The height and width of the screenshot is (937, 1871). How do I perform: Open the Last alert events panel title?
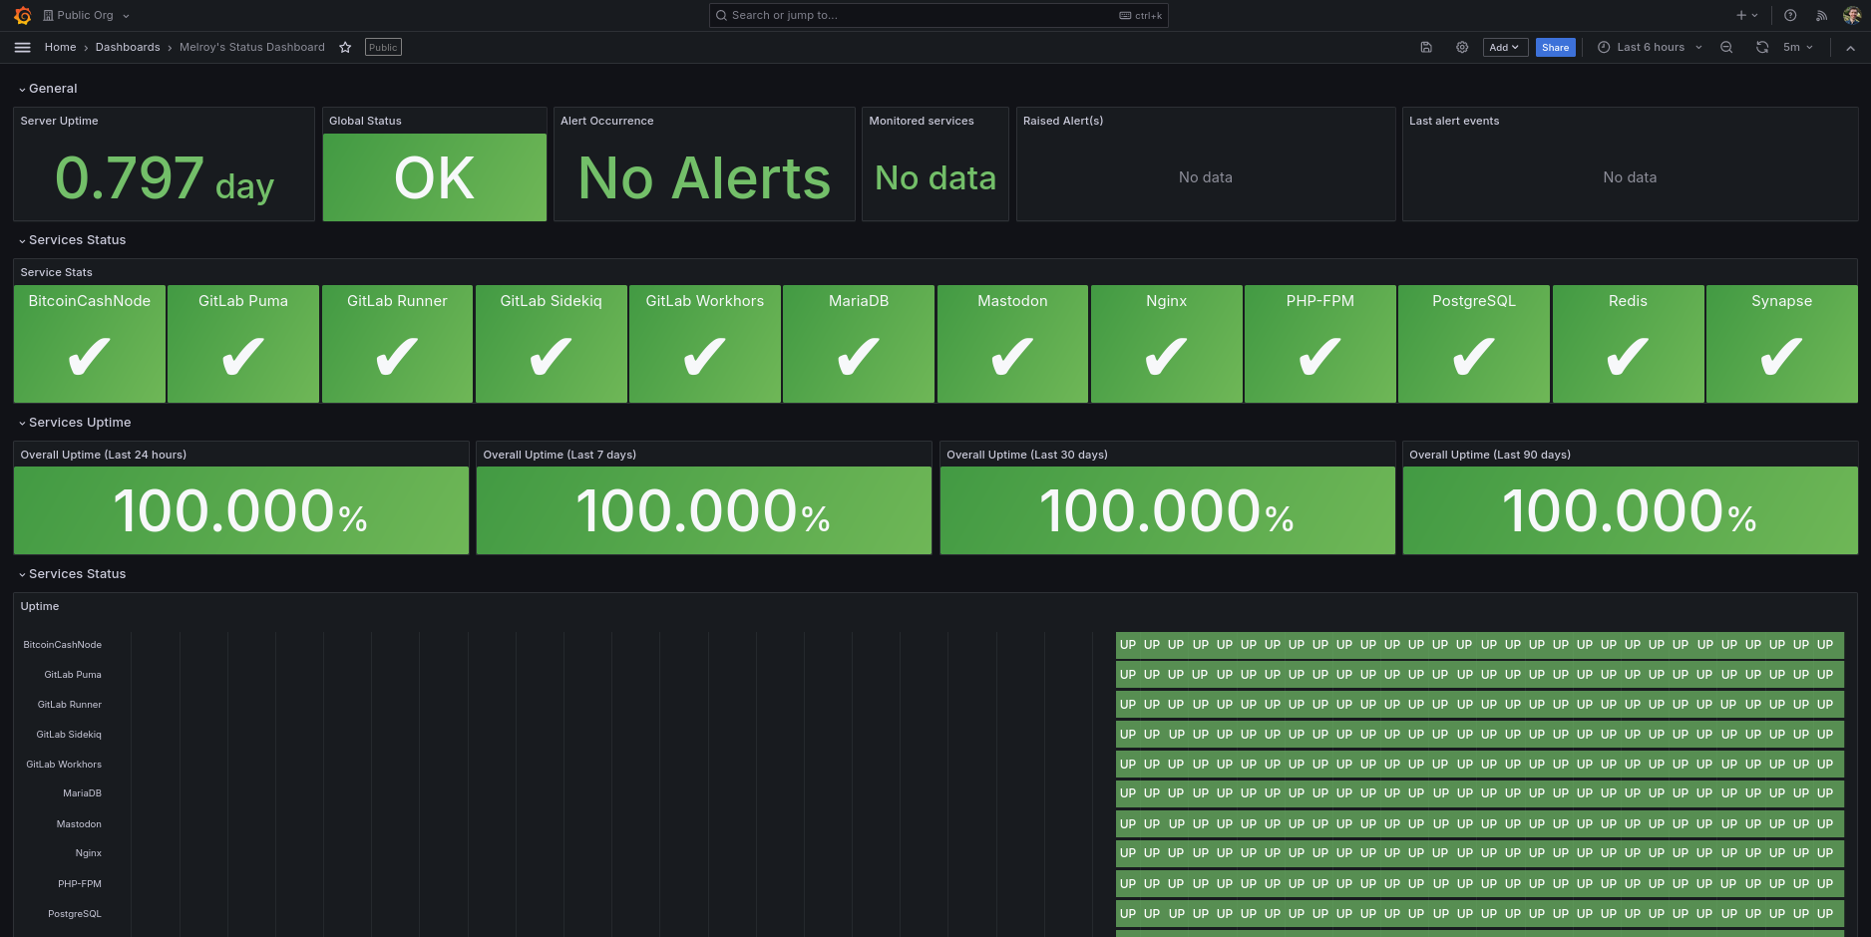click(1454, 121)
